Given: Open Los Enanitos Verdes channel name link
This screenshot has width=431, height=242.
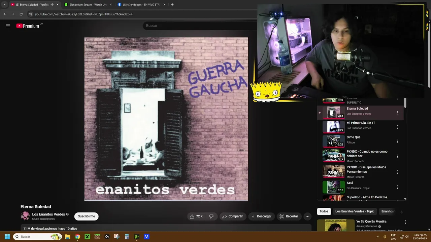Looking at the screenshot, I should click(48, 214).
